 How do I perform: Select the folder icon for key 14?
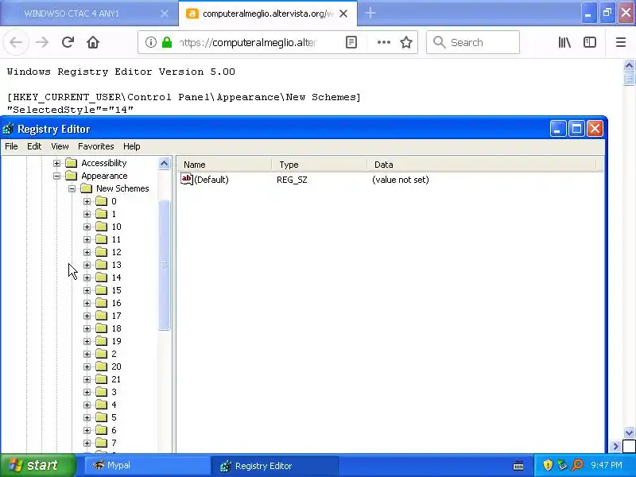pyautogui.click(x=102, y=277)
